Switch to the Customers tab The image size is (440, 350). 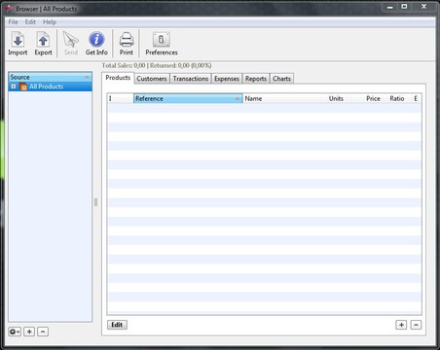(x=152, y=79)
